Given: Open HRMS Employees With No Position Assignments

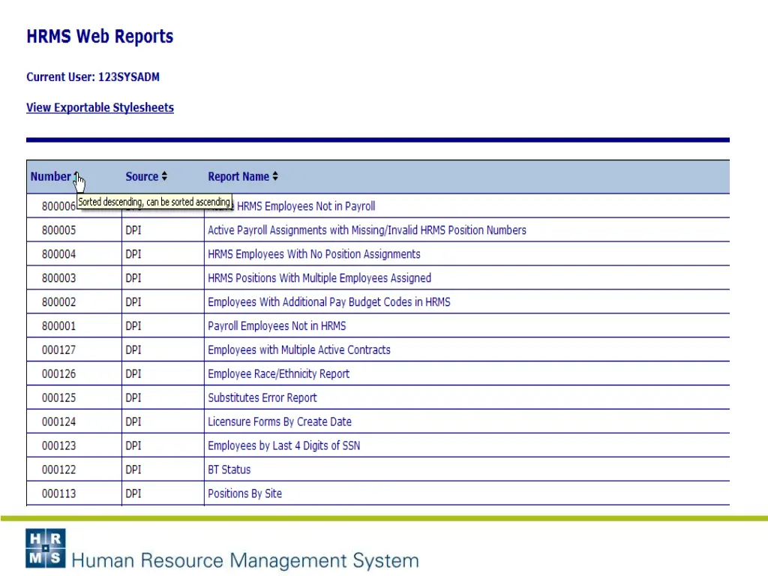Looking at the screenshot, I should coord(314,254).
